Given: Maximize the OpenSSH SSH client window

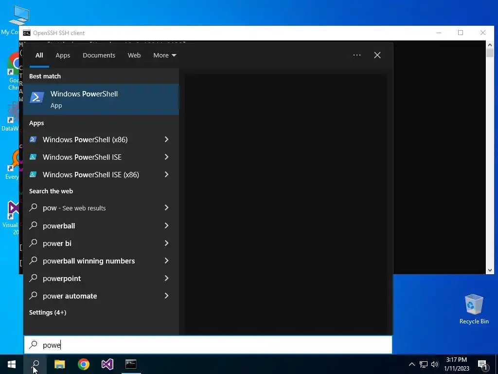Looking at the screenshot, I should pyautogui.click(x=461, y=33).
